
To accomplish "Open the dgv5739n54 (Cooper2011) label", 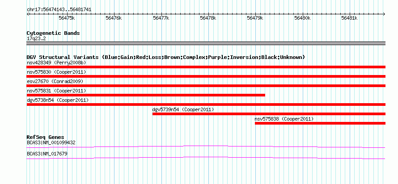I will tap(183, 109).
